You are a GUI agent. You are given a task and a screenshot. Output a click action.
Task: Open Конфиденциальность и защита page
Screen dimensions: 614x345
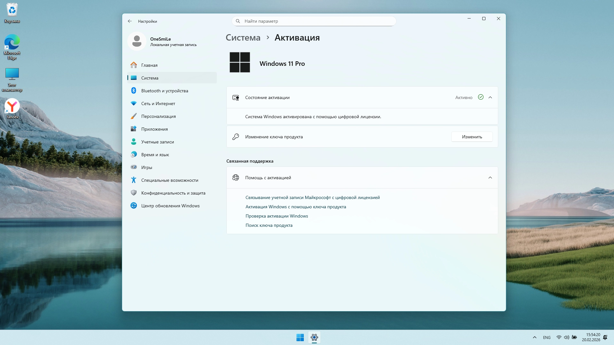point(173,193)
